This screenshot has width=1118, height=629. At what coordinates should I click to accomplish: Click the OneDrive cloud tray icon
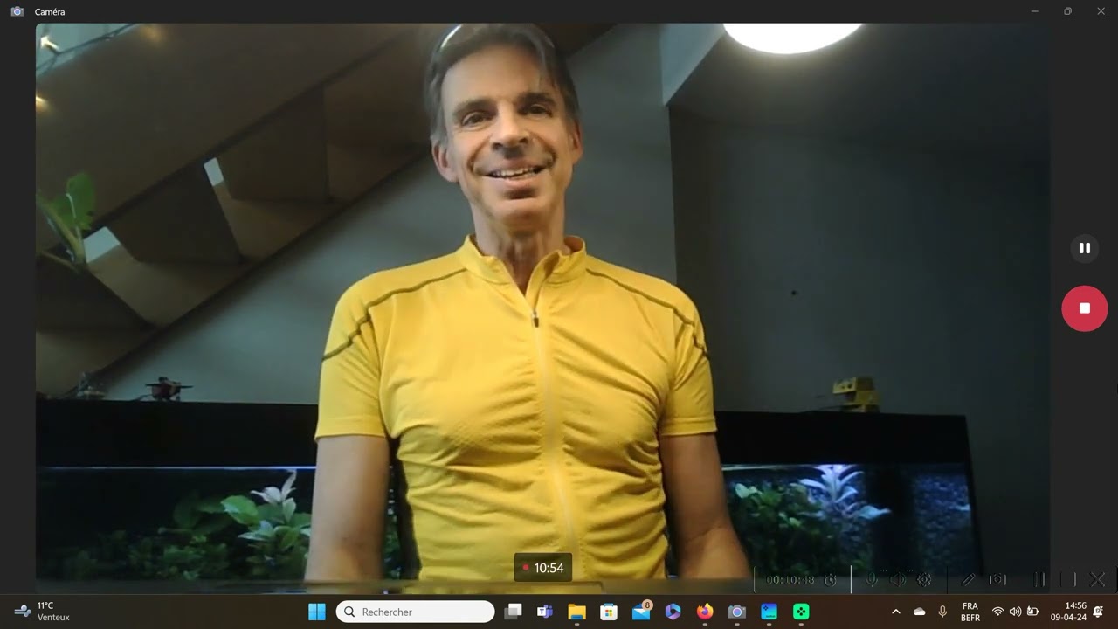tap(919, 612)
